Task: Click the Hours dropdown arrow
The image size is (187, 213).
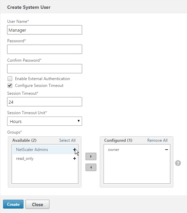Action: click(x=78, y=121)
